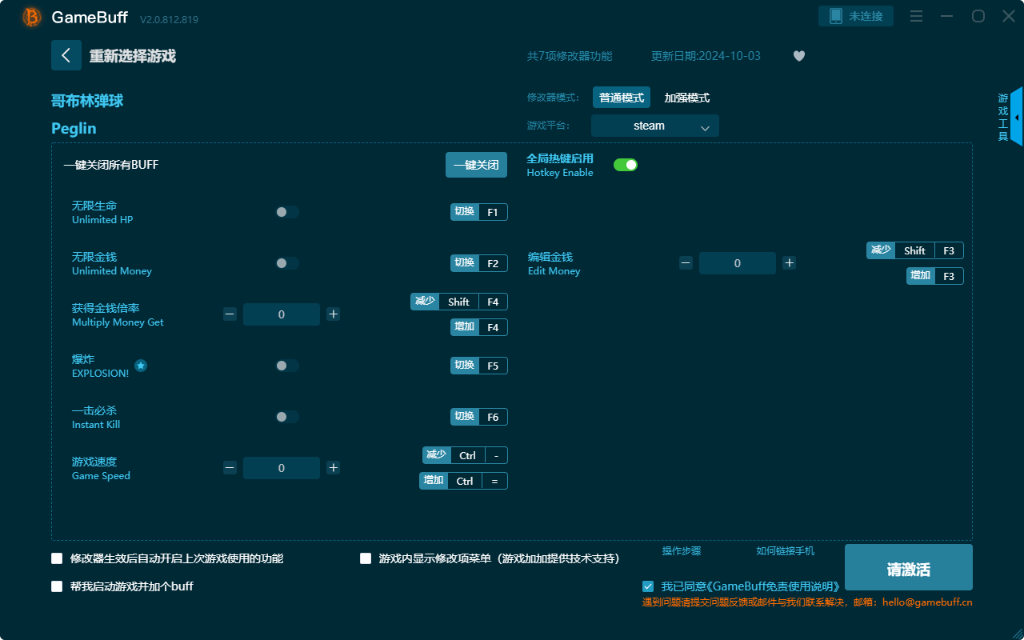Click the 一键关闭 button to close all buffs
The image size is (1024, 640).
tap(476, 164)
